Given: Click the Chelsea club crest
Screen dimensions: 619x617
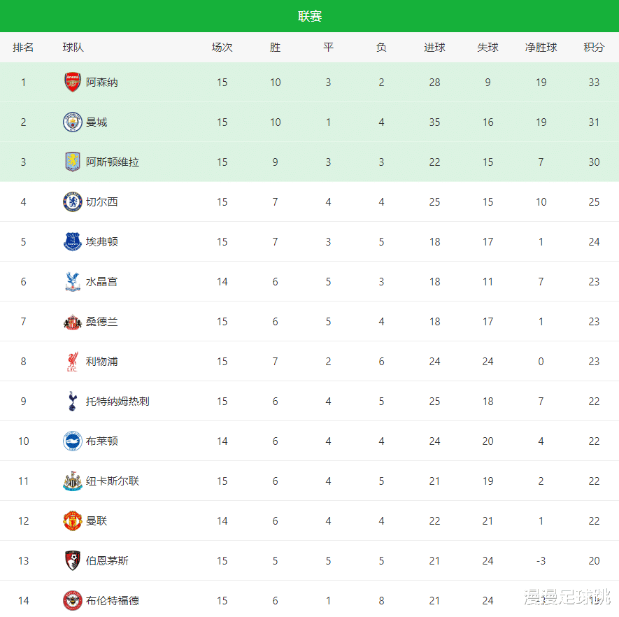Looking at the screenshot, I should pyautogui.click(x=73, y=202).
